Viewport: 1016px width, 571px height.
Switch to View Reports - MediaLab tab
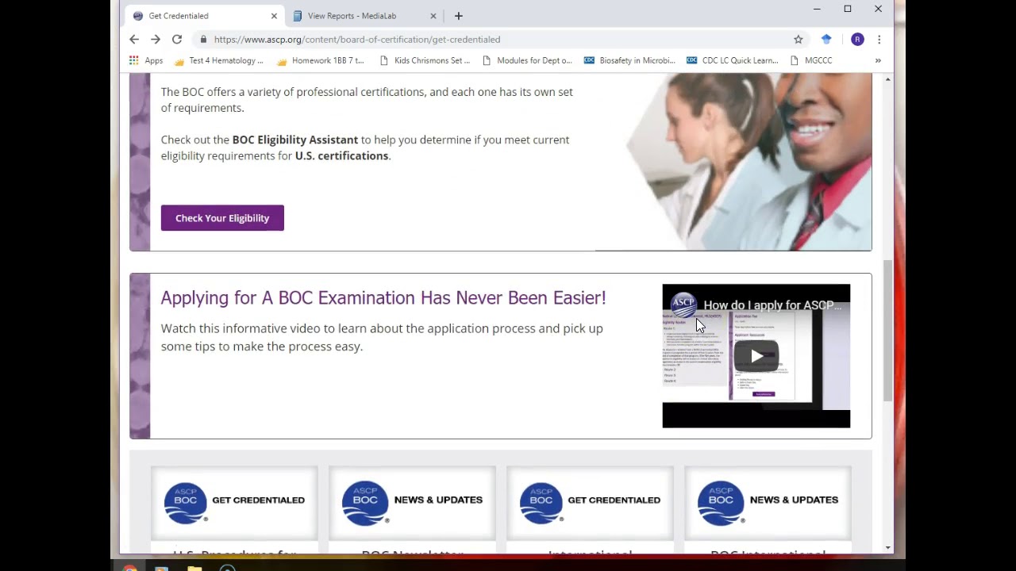(364, 16)
